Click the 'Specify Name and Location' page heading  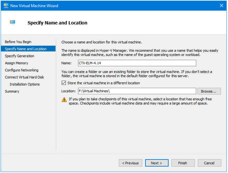coord(57,23)
